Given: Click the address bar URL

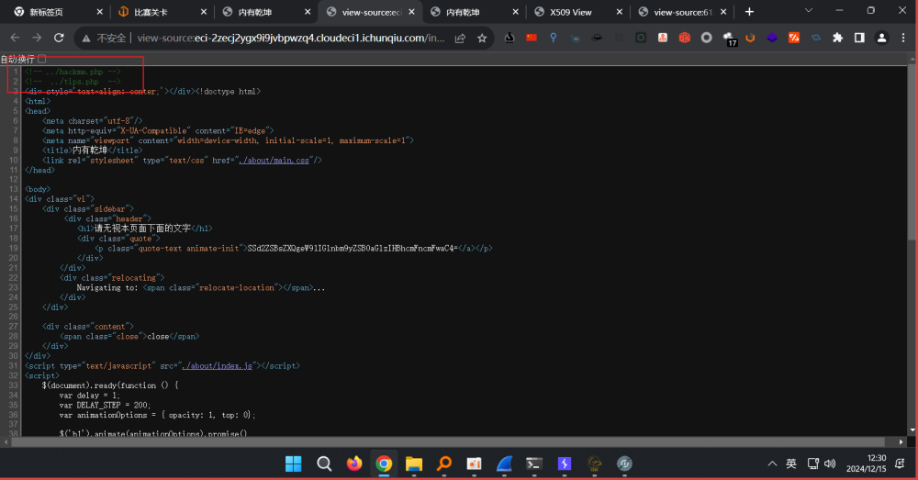Looking at the screenshot, I should tap(290, 38).
